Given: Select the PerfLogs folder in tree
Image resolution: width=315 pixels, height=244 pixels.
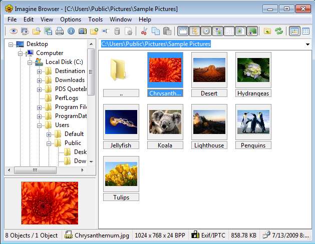Looking at the screenshot, I should coord(67,98).
